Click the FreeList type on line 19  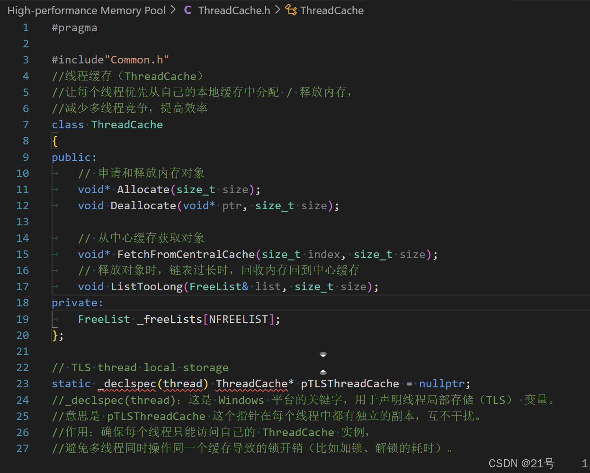pyautogui.click(x=104, y=319)
